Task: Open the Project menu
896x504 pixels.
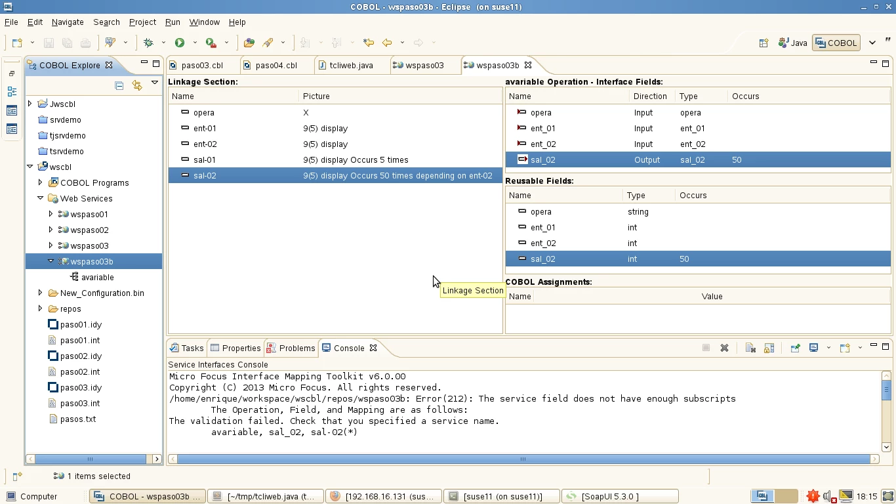Action: tap(142, 22)
